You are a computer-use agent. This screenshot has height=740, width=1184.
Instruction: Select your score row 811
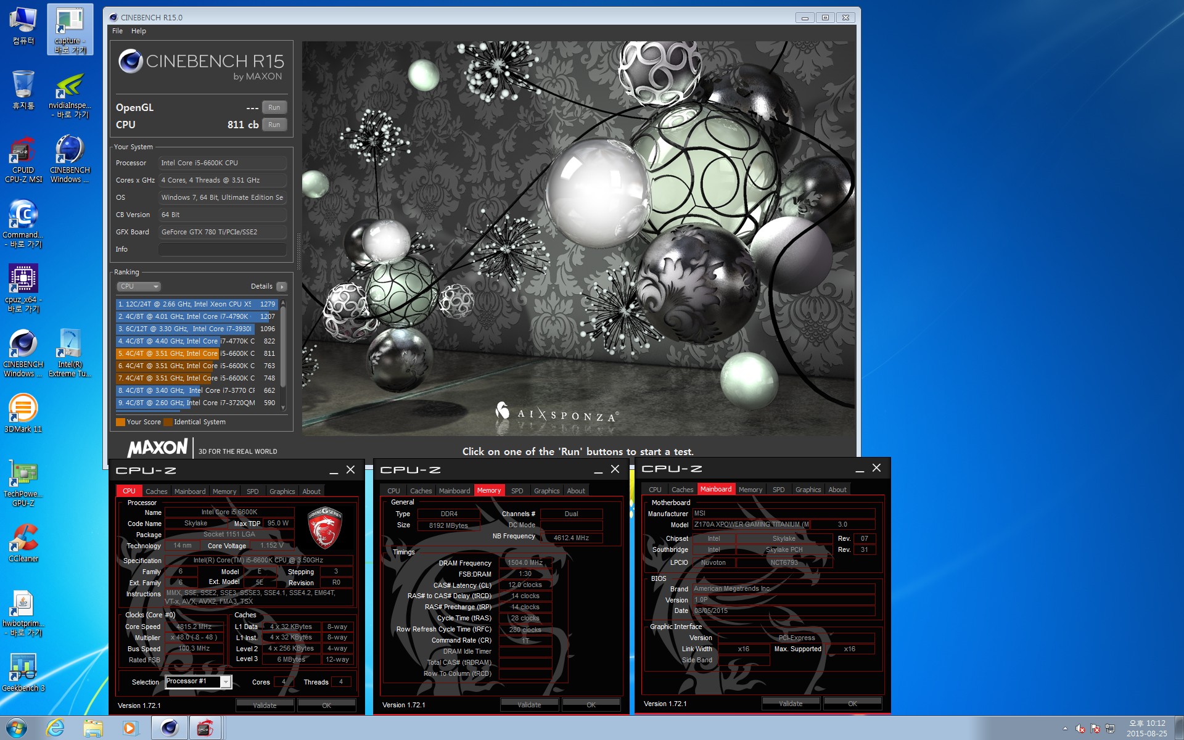click(x=197, y=353)
